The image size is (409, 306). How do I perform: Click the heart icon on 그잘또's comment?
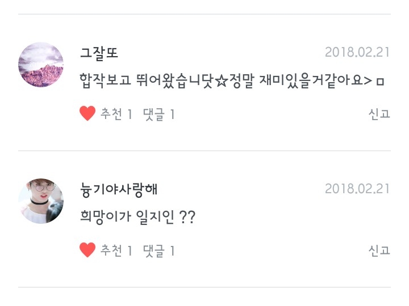click(87, 114)
